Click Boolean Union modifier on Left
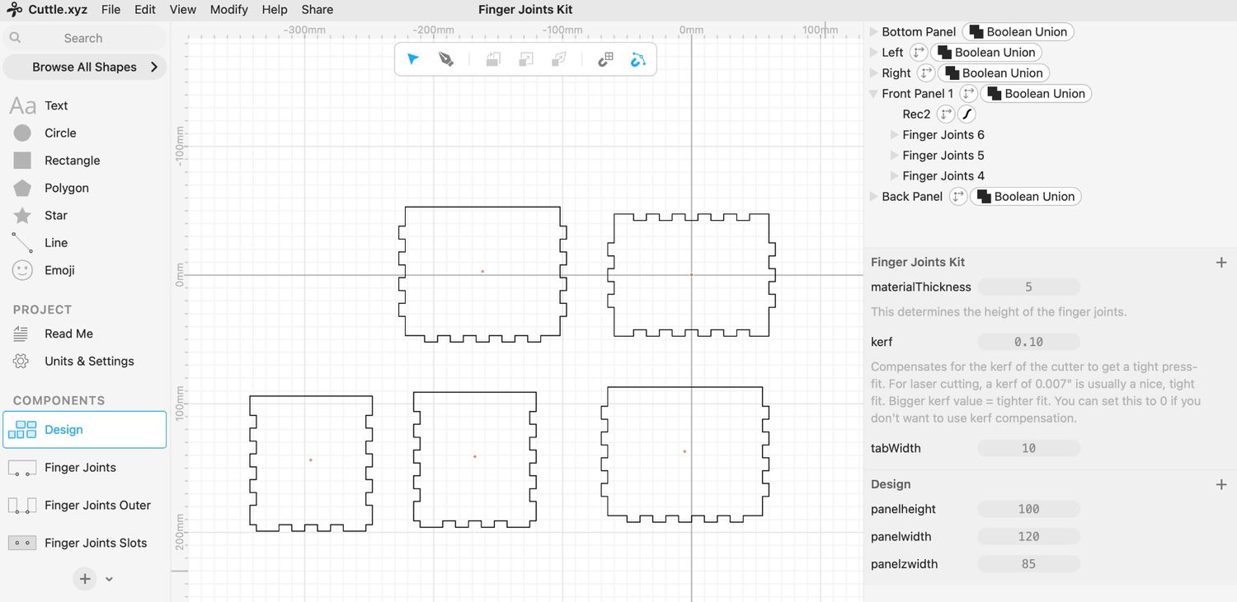The height and width of the screenshot is (602, 1237). pyautogui.click(x=986, y=52)
